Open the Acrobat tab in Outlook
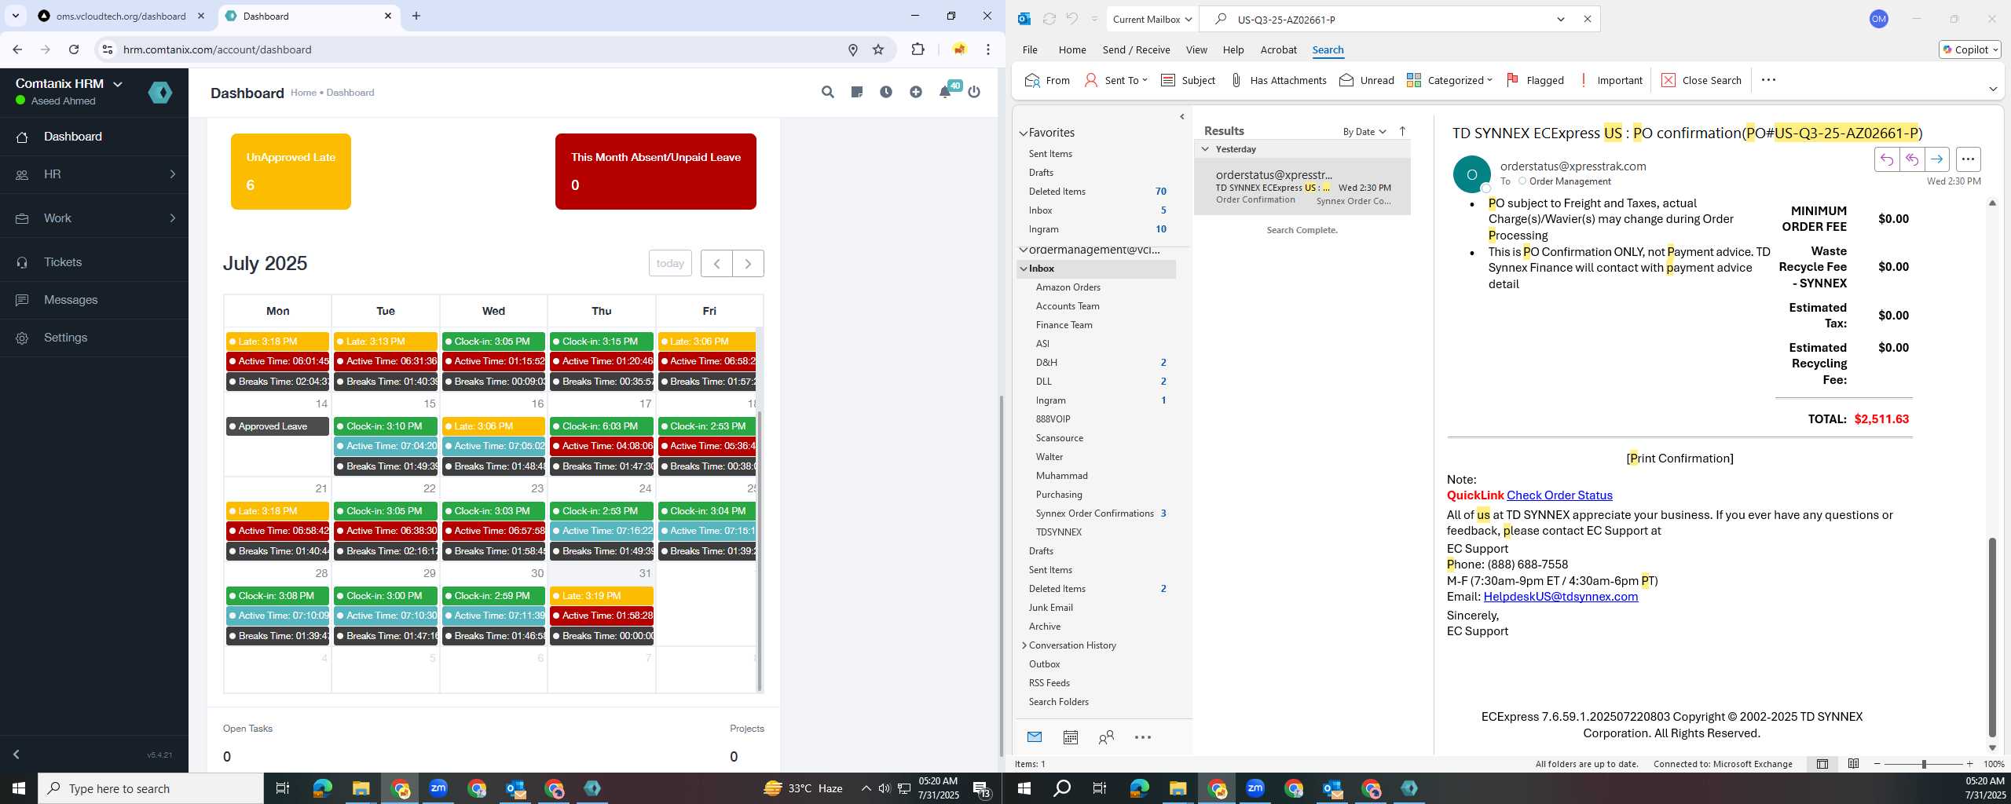This screenshot has width=2011, height=804. pyautogui.click(x=1278, y=49)
